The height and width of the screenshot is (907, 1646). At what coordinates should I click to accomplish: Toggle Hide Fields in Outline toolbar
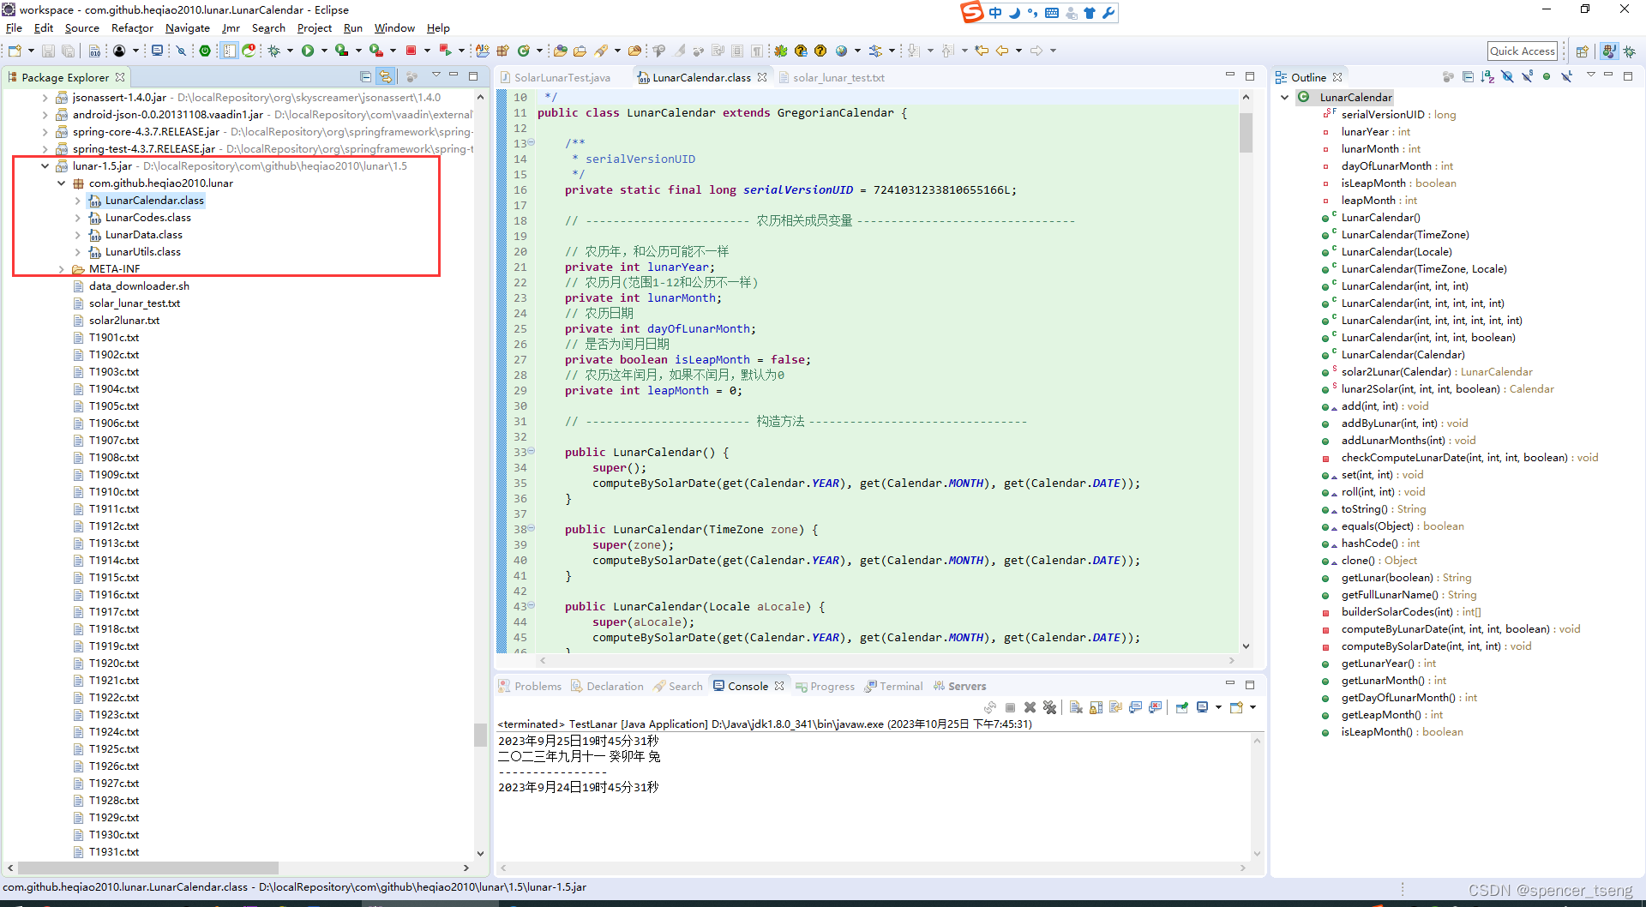(x=1507, y=76)
